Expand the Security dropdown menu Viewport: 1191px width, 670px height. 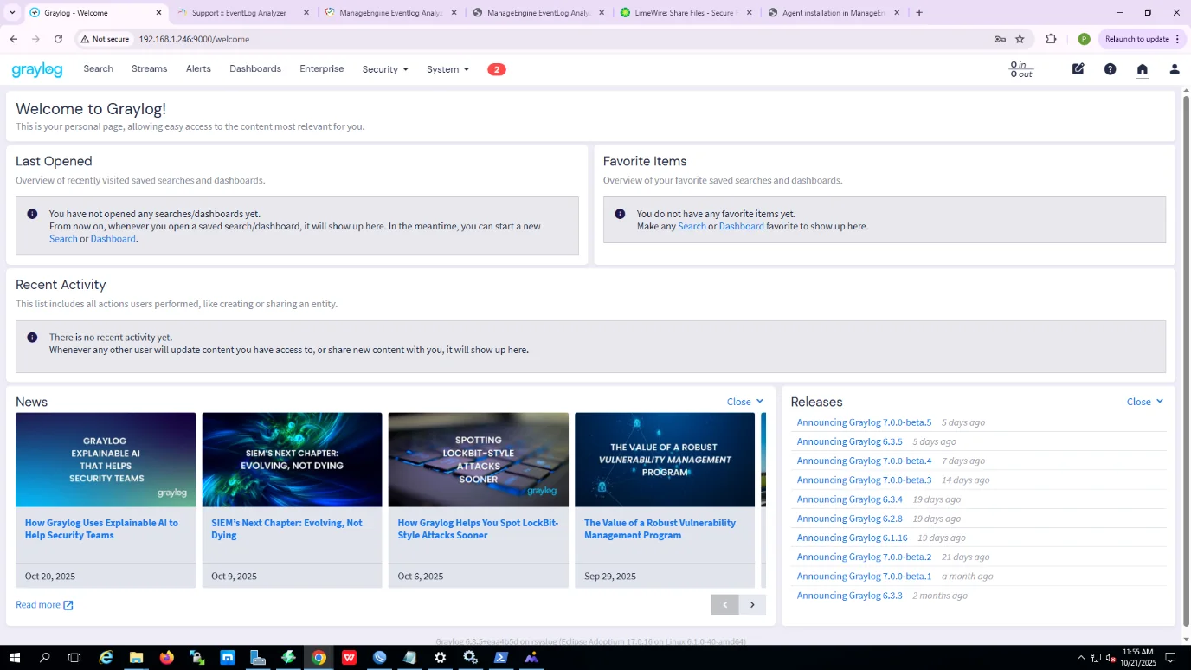384,69
